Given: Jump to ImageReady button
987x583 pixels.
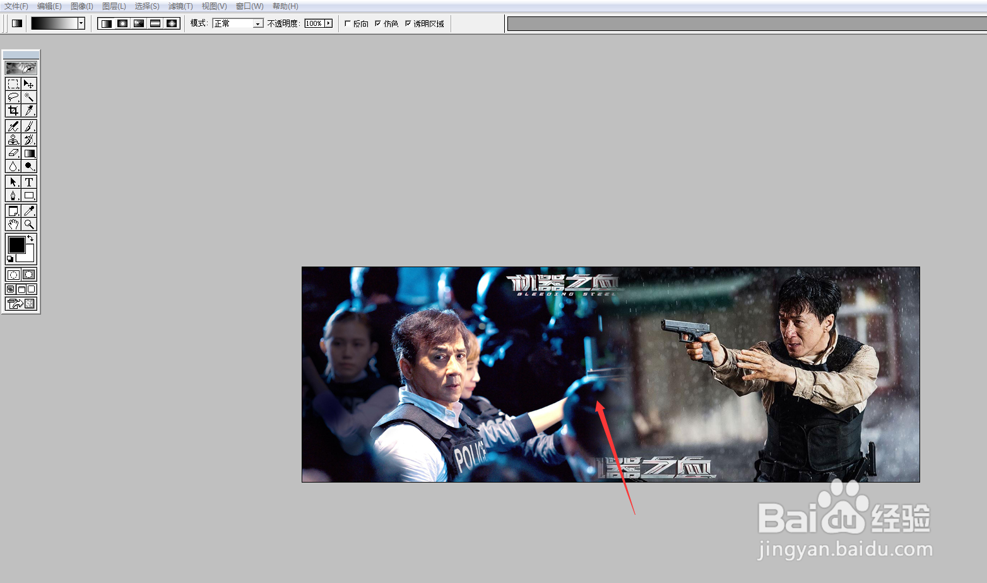Looking at the screenshot, I should pyautogui.click(x=21, y=304).
